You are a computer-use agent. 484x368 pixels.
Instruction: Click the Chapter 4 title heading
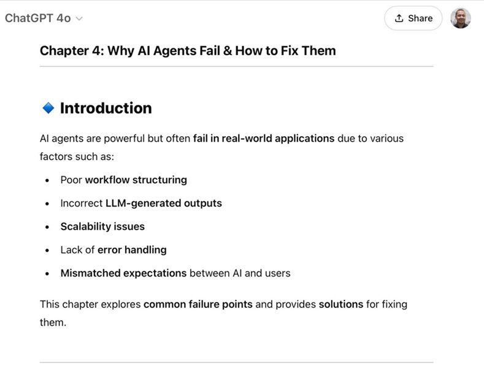(188, 50)
